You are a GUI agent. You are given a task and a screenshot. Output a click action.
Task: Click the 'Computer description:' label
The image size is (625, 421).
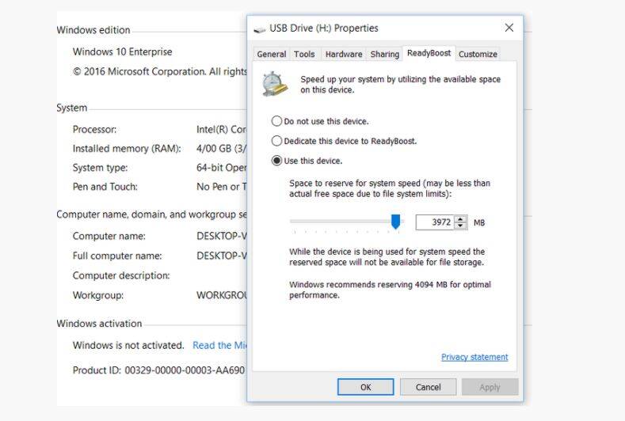pos(121,275)
